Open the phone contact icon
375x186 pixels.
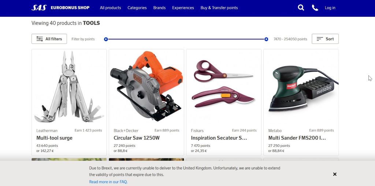tap(315, 8)
